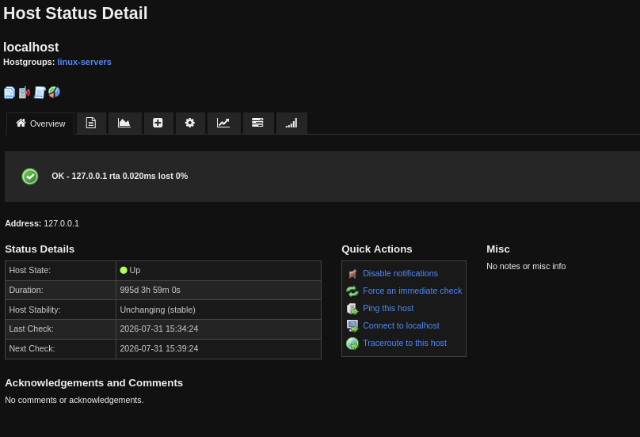This screenshot has width=640, height=437.
Task: Click Ping this host link
Action: 388,309
